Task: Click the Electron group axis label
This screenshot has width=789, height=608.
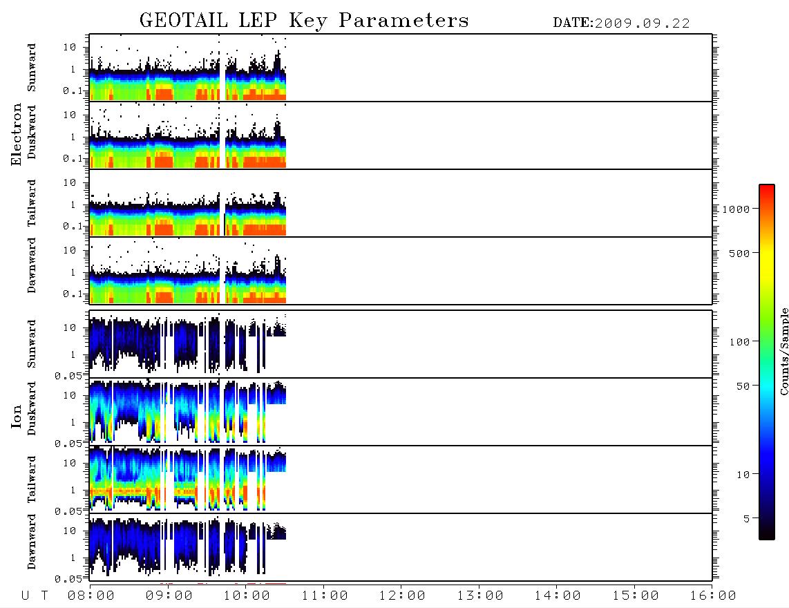Action: pyautogui.click(x=17, y=134)
